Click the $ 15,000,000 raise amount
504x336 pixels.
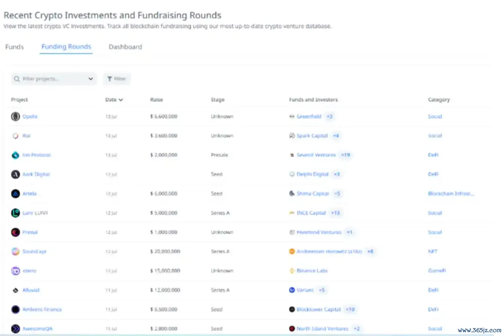(165, 271)
